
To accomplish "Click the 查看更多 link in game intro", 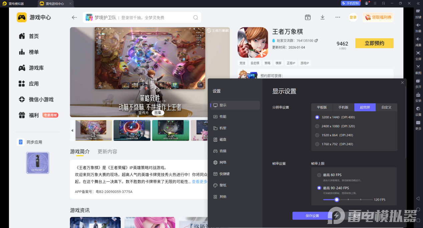I will 199,182.
